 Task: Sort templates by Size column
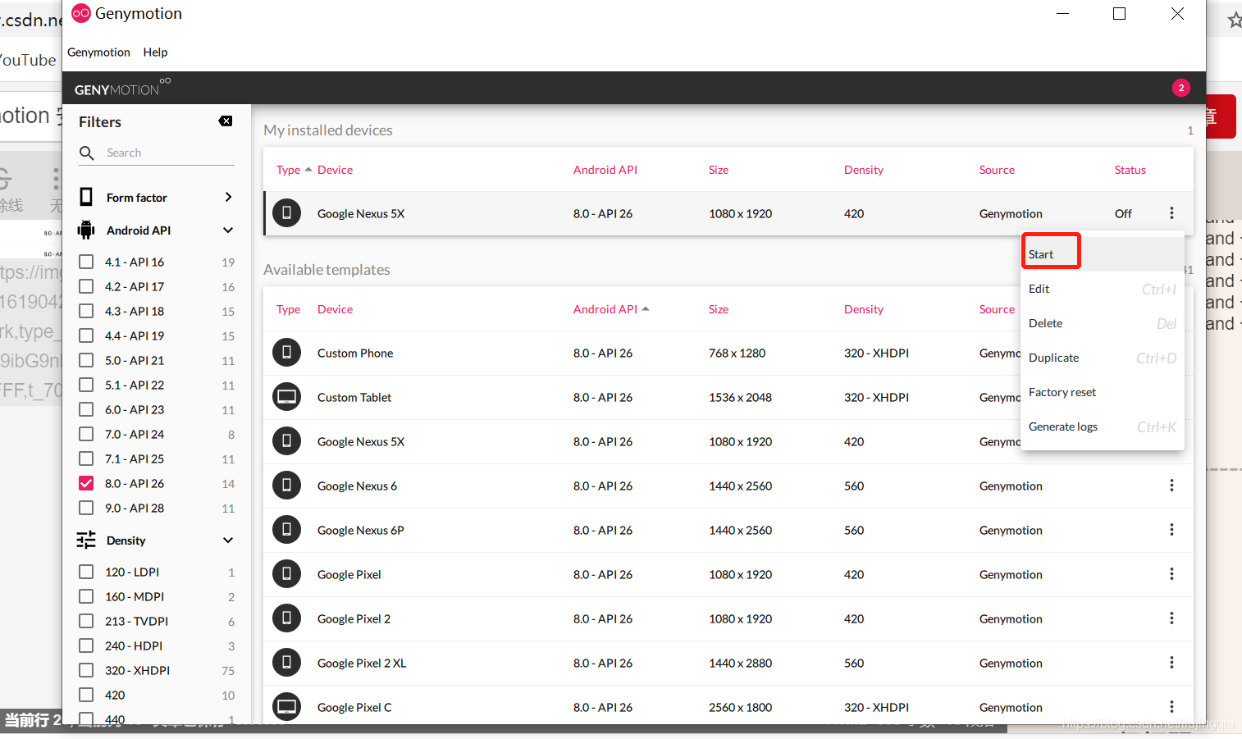(x=719, y=309)
